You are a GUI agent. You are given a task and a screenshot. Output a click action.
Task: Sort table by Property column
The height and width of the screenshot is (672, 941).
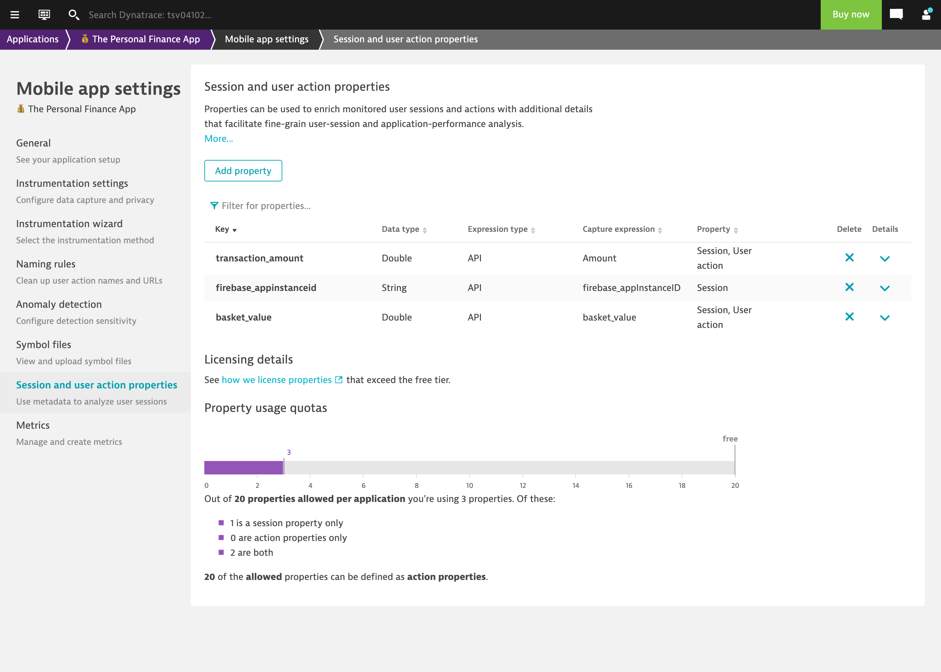[717, 229]
